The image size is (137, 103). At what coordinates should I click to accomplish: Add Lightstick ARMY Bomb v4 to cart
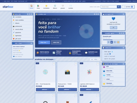point(90,90)
